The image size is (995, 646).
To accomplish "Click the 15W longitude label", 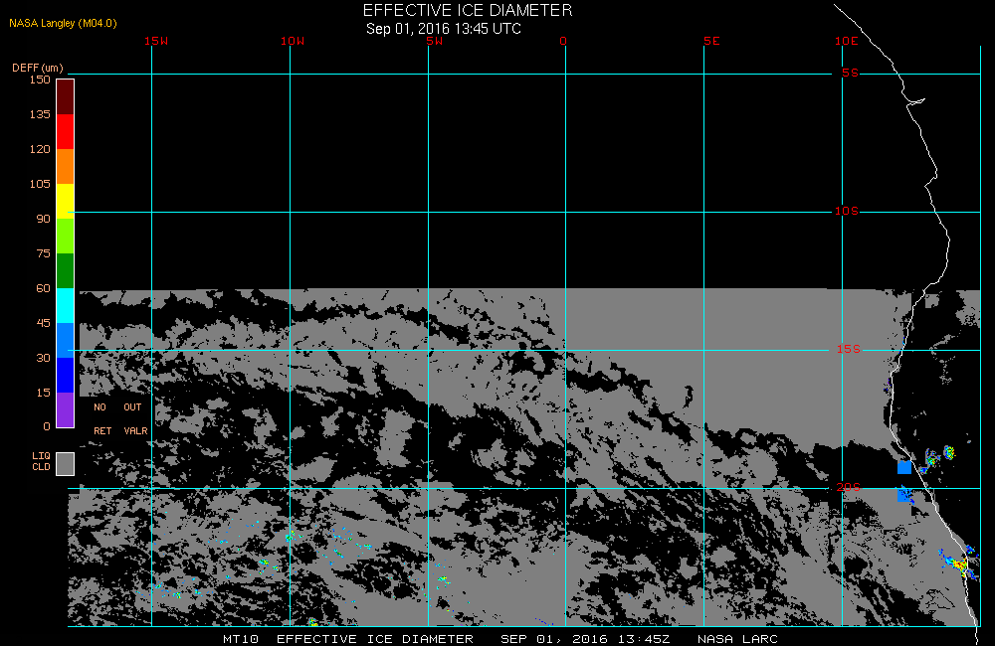I will tap(156, 41).
